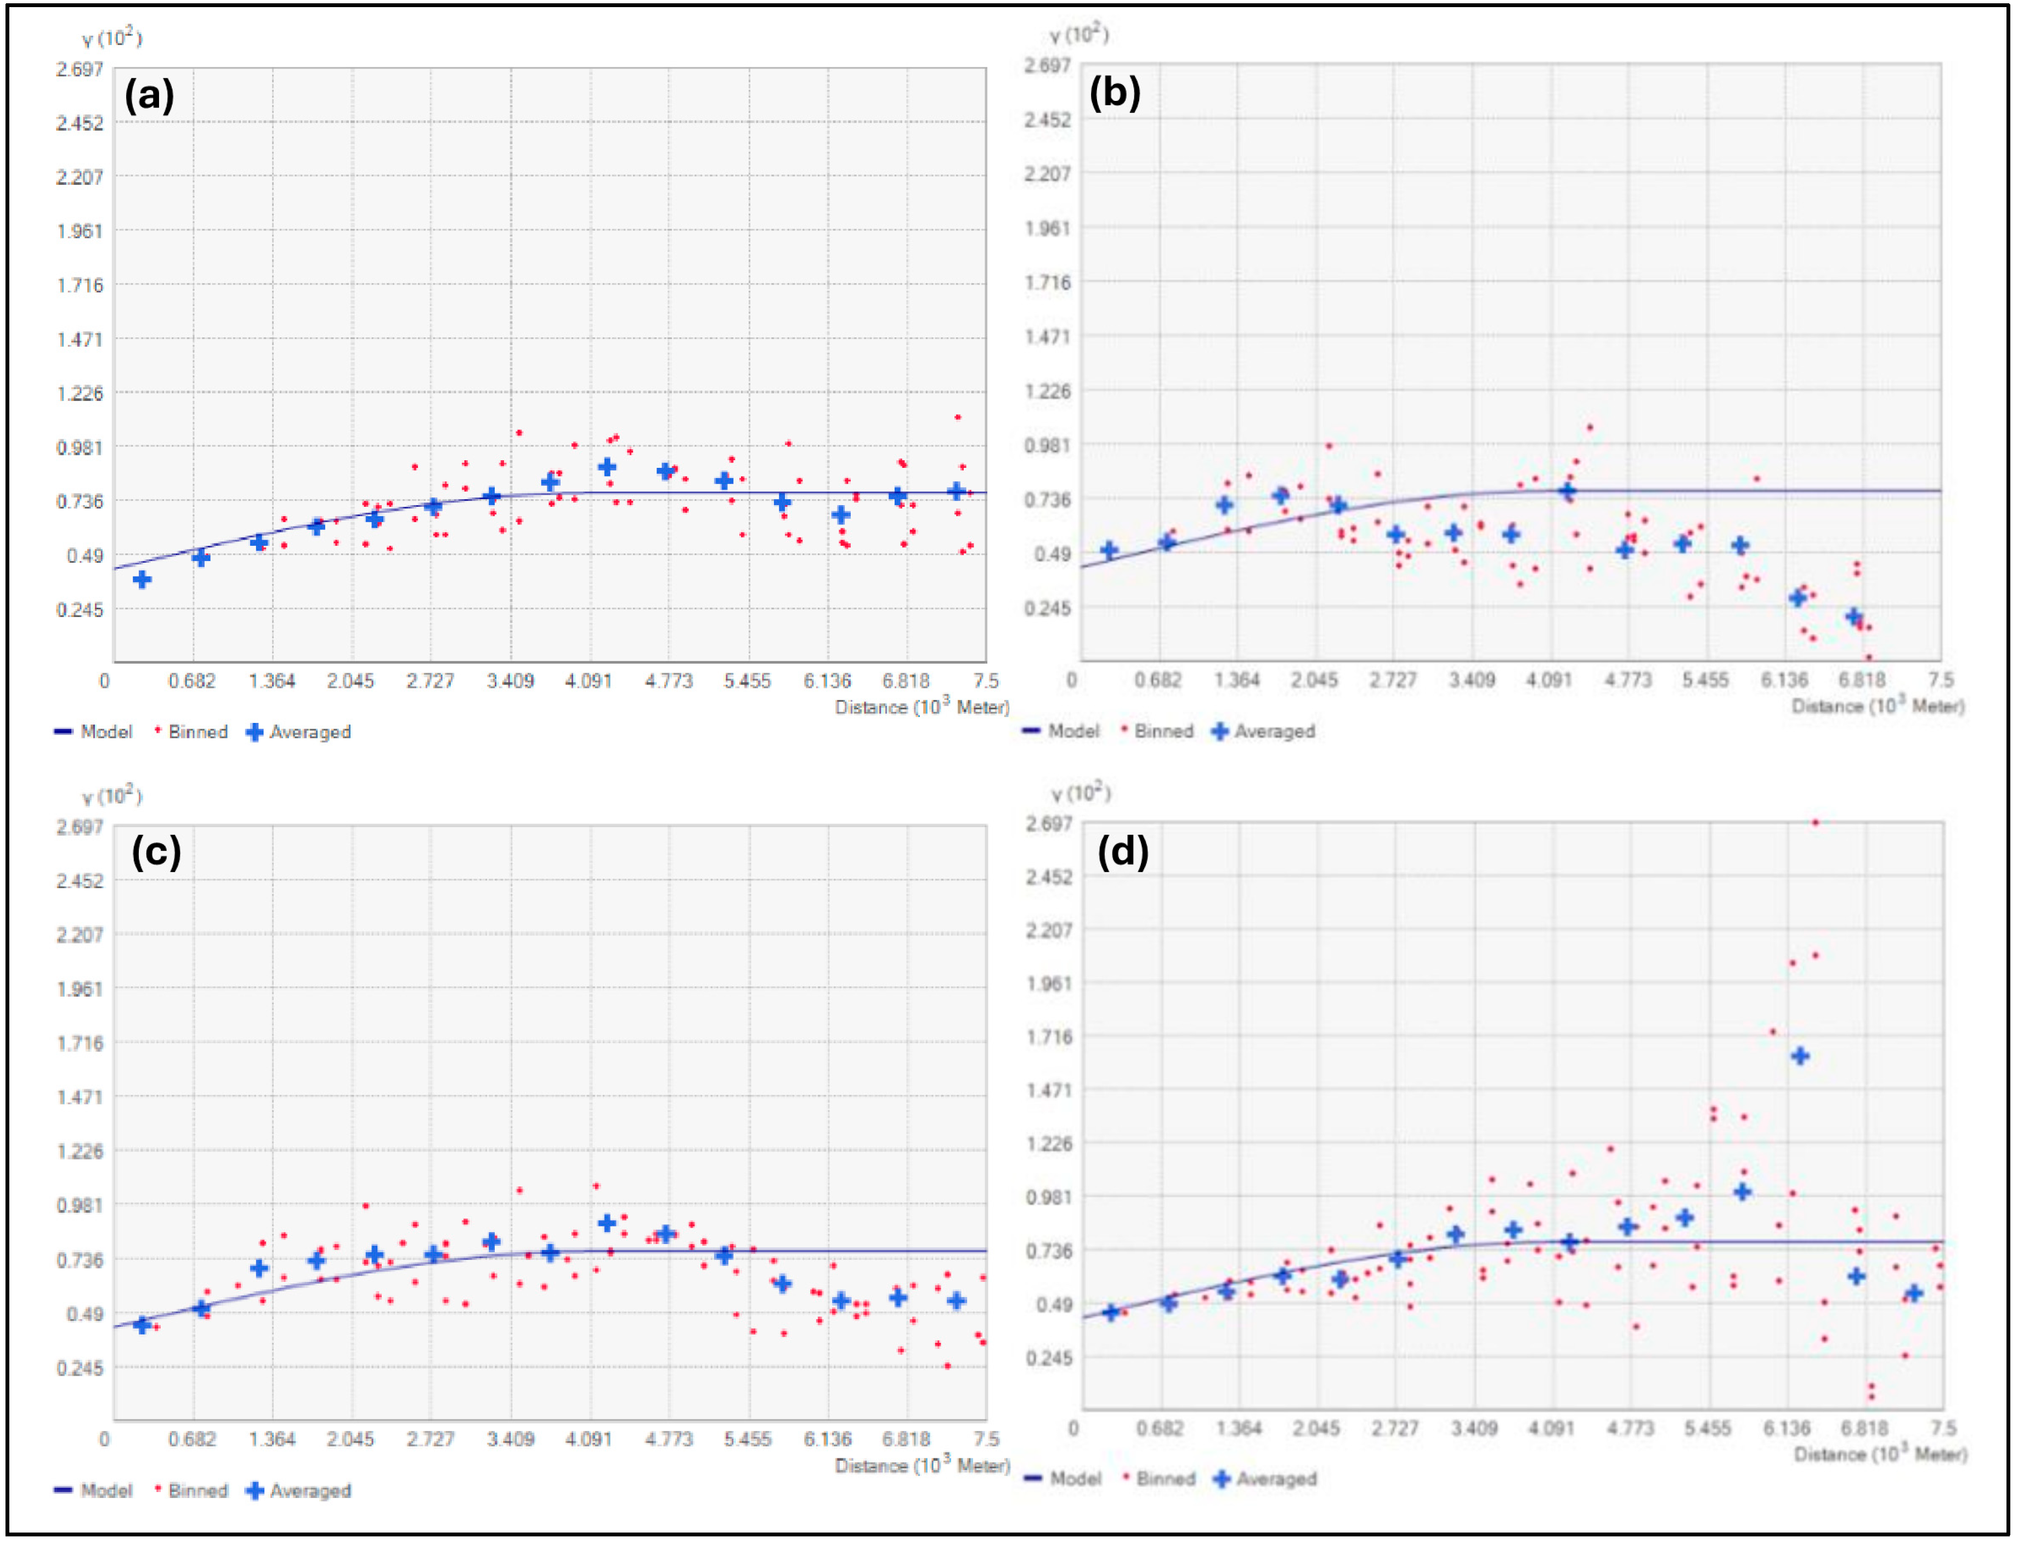Select the leftmost blue averaged cross in panel (a)
Viewport: 2018px width, 1549px height.
point(142,579)
